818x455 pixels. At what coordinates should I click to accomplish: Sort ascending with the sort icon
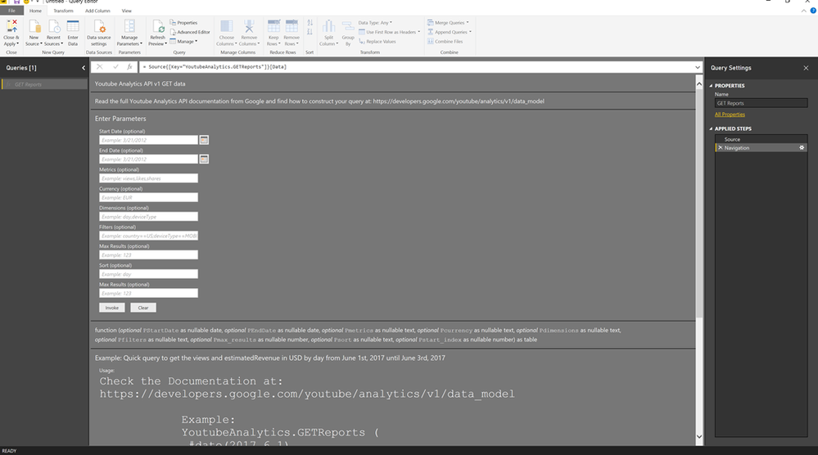click(x=310, y=23)
